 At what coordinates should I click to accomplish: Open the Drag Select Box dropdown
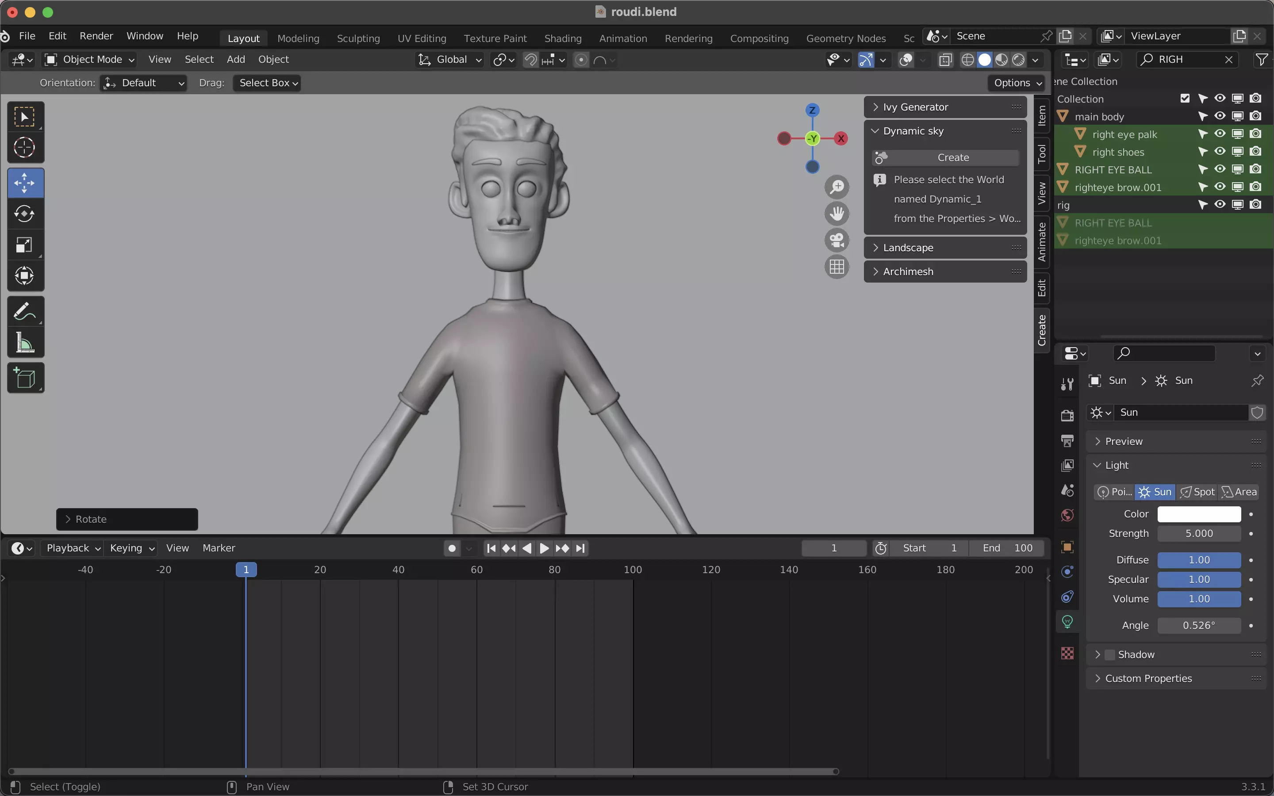coord(267,83)
